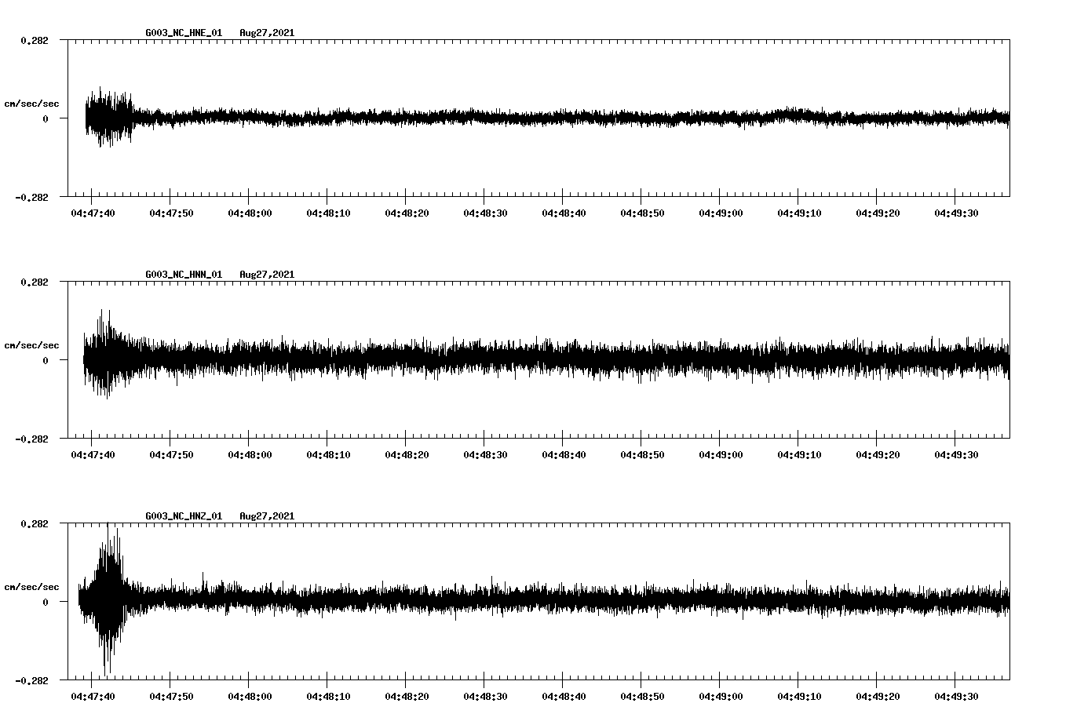
Task: Click the 04:48:10 time label under HNN plot
Action: click(328, 454)
